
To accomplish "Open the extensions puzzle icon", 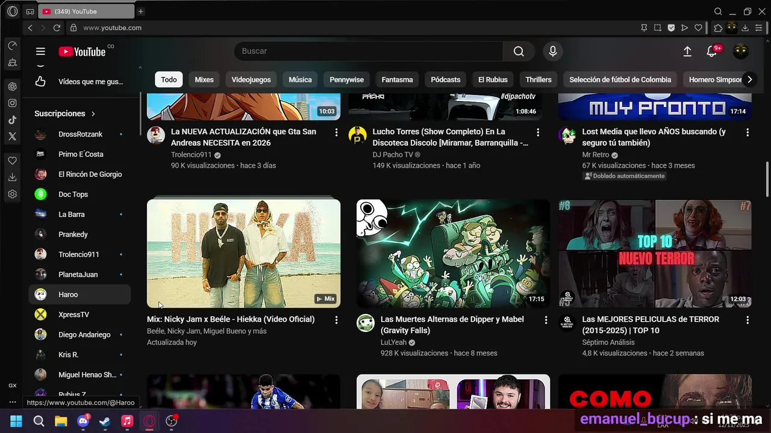I will click(718, 28).
